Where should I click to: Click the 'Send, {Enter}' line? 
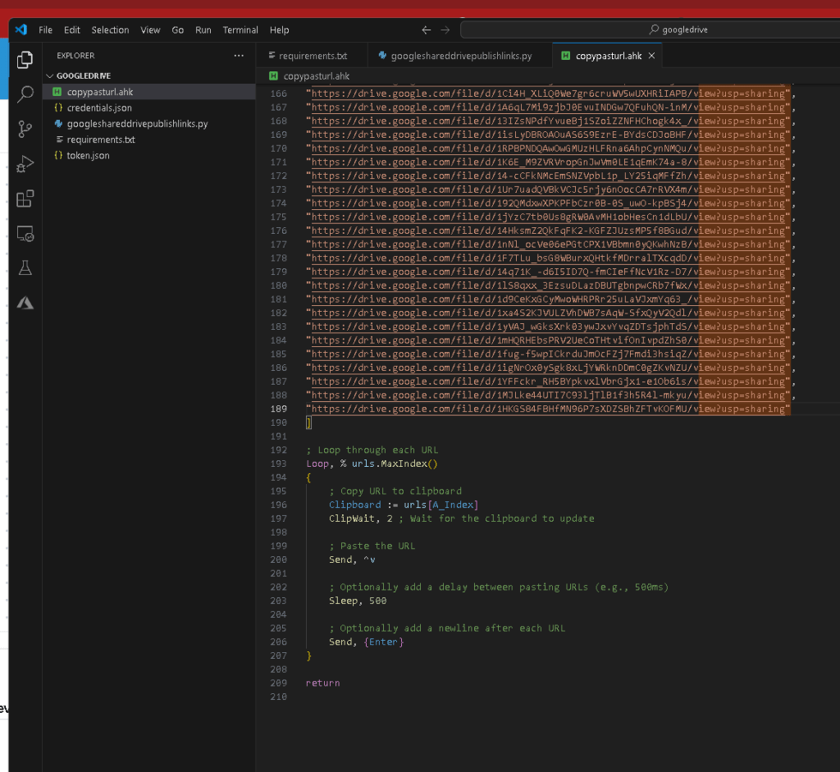point(366,642)
